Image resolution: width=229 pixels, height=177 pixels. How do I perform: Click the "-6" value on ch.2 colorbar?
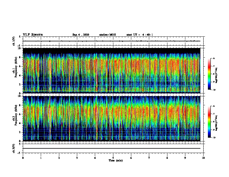coord(213,106)
